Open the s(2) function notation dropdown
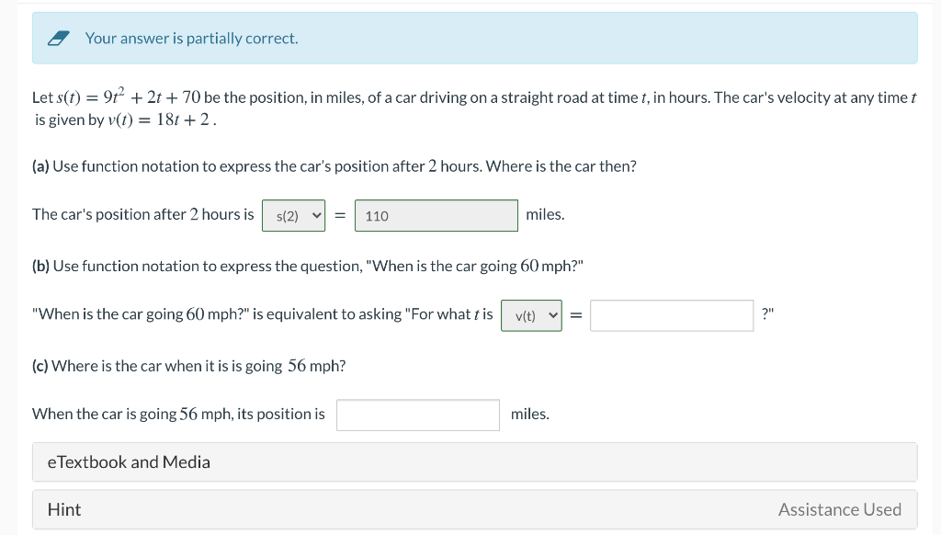Screen dimensions: 941x535 point(293,215)
